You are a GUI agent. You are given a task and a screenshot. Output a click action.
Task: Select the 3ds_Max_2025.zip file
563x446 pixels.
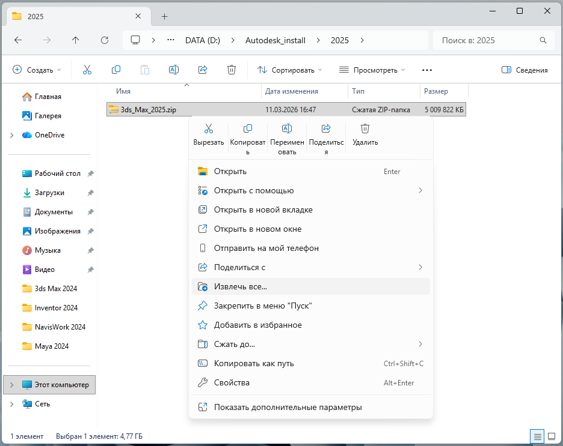point(286,110)
